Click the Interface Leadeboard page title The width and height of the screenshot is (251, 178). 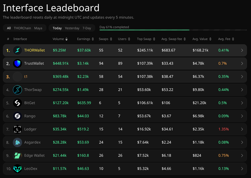tap(51, 8)
